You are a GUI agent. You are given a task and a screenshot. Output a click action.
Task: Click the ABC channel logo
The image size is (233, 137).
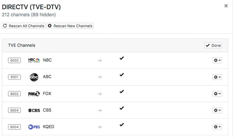pos(34,77)
